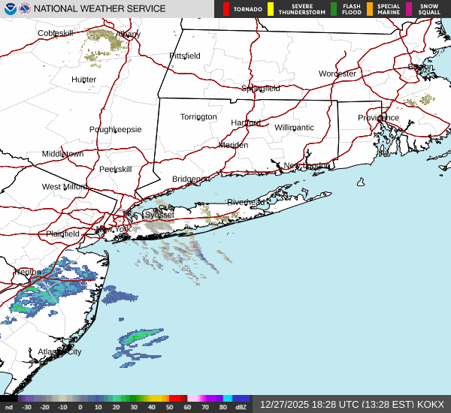Click the Willimantic city label
Viewport: 451px width, 413px height.
pyautogui.click(x=294, y=128)
